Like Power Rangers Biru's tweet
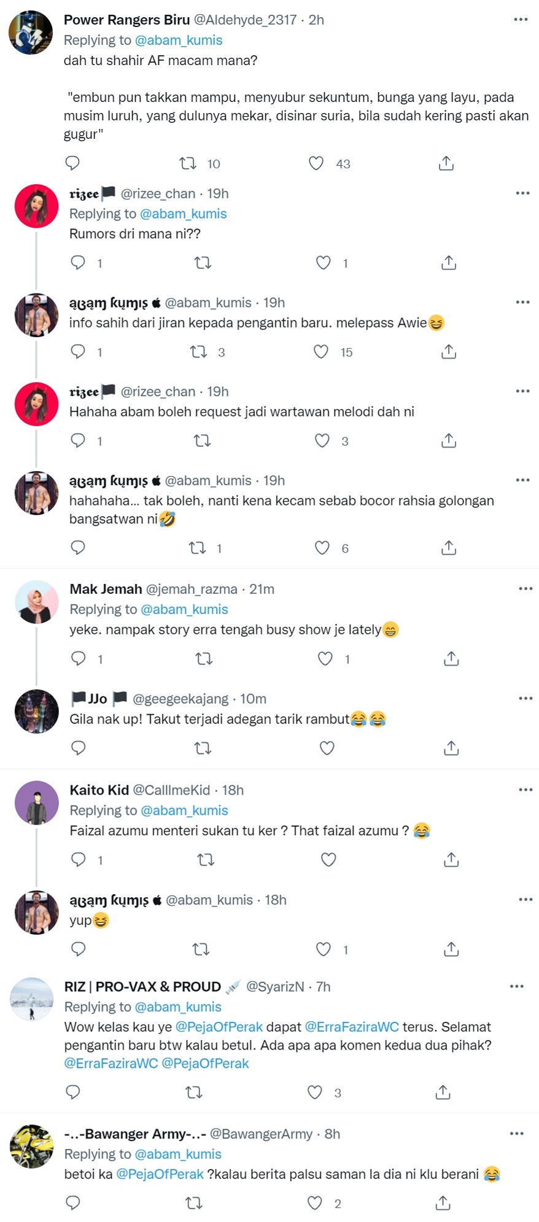The height and width of the screenshot is (1222, 539). coord(316,163)
